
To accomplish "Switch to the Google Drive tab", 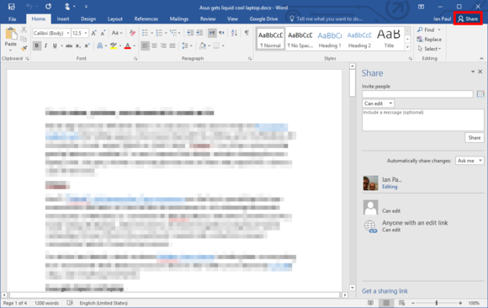I will coord(263,19).
